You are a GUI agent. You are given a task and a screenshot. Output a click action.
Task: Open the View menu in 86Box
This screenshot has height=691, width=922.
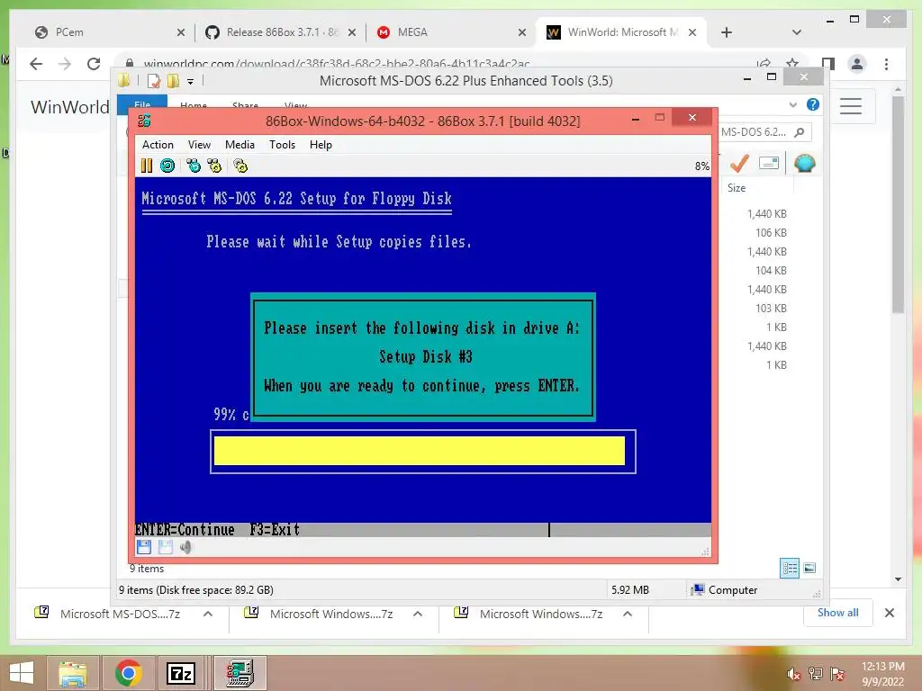(199, 145)
